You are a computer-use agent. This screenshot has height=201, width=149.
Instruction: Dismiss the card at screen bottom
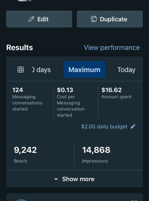pyautogui.click(x=134, y=200)
